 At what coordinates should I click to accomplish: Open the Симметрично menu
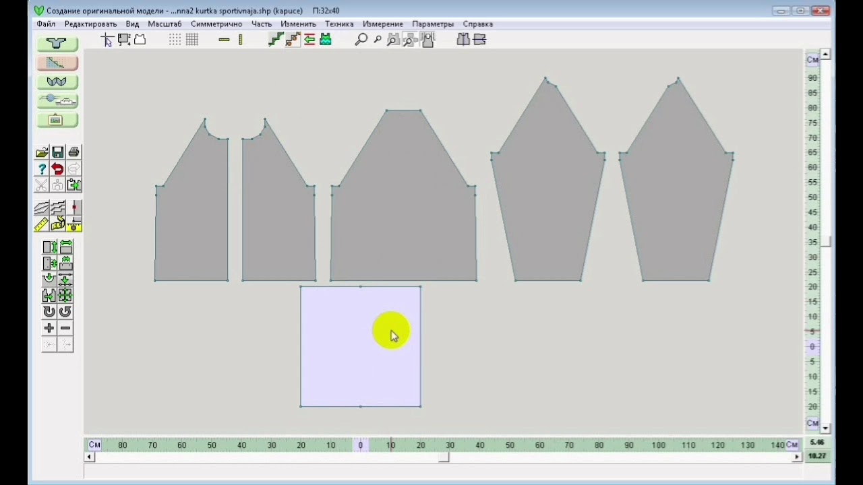[x=216, y=24]
